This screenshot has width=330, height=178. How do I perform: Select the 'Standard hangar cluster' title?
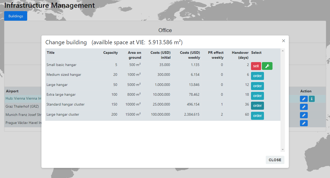coord(66,104)
